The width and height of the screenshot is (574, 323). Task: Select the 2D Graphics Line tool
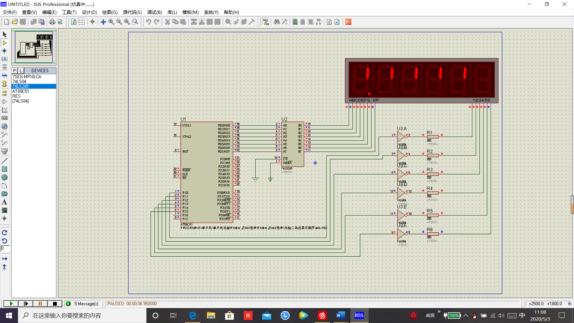4,161
